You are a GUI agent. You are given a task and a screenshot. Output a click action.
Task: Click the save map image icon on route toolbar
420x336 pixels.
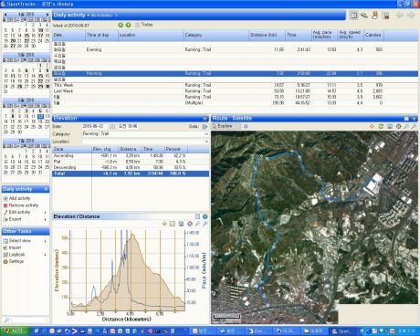[390, 126]
